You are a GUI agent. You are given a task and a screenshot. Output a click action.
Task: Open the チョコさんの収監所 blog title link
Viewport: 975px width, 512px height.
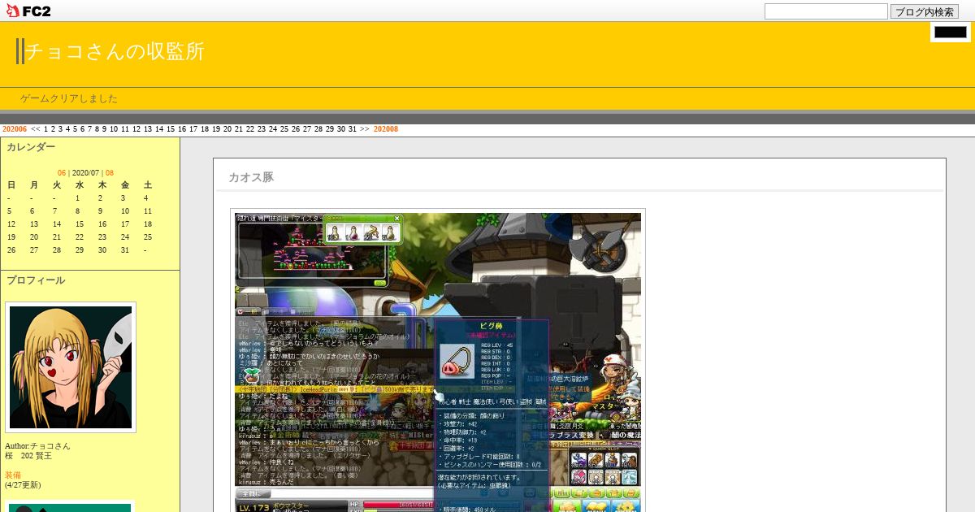(115, 51)
